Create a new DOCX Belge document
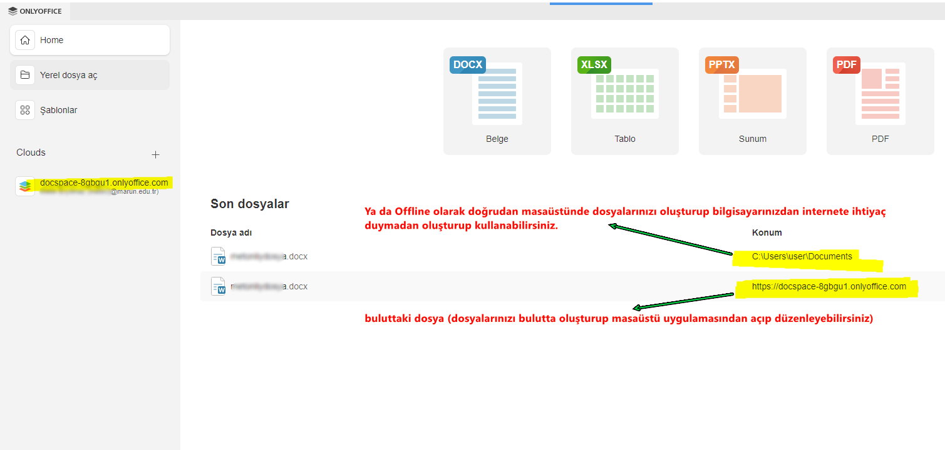Image resolution: width=945 pixels, height=450 pixels. tap(497, 101)
